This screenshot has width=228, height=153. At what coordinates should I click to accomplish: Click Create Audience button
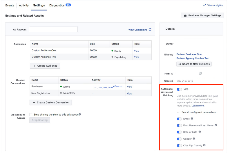click(x=45, y=66)
